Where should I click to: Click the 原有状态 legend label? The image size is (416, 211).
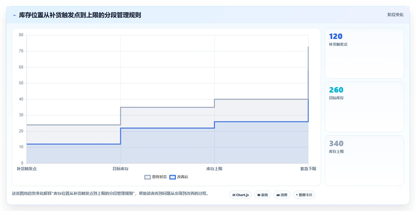(x=159, y=177)
